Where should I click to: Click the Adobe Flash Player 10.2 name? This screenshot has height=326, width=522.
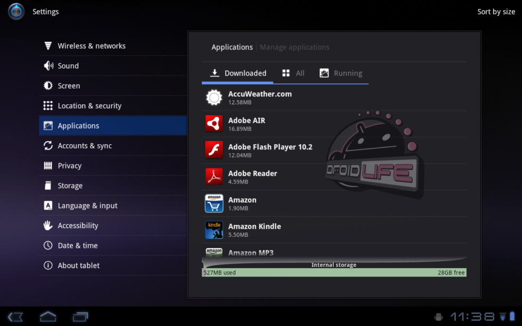271,147
